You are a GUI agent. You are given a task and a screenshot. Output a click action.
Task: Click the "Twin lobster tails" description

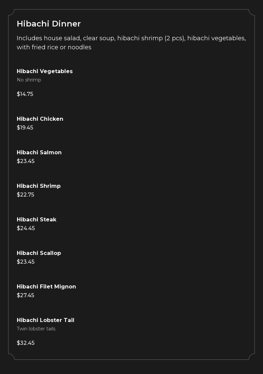coord(36,329)
